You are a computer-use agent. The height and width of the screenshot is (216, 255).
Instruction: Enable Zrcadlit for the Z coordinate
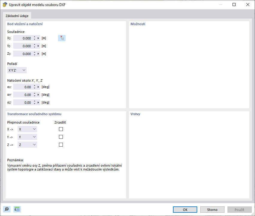61,144
